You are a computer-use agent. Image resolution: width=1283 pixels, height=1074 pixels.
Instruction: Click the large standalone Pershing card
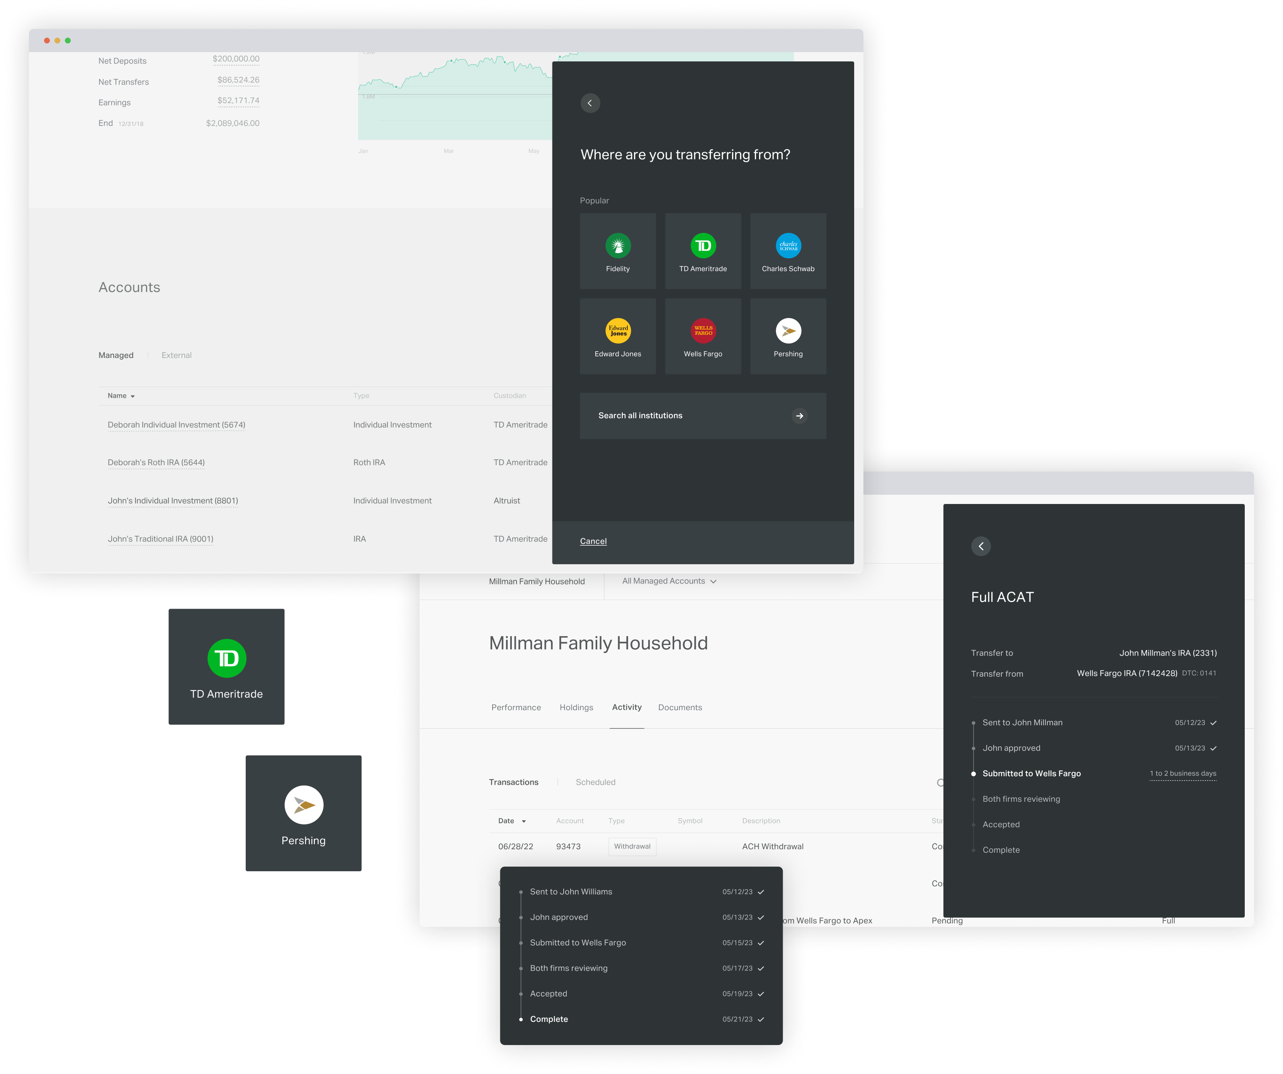304,813
